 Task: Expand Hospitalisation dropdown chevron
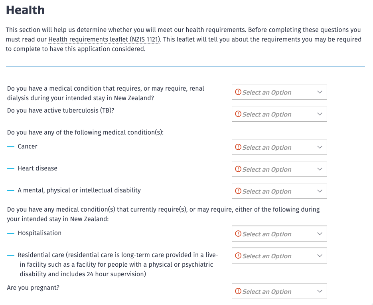[x=320, y=234]
